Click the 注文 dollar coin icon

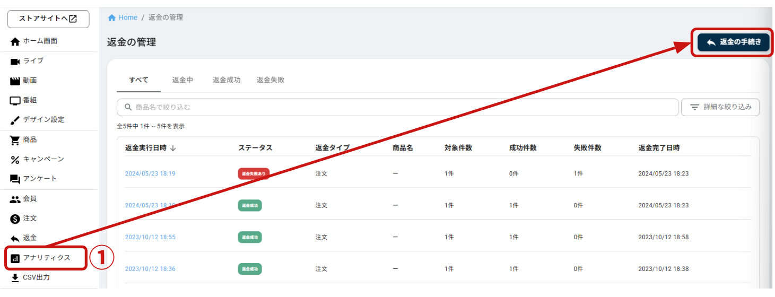15,219
